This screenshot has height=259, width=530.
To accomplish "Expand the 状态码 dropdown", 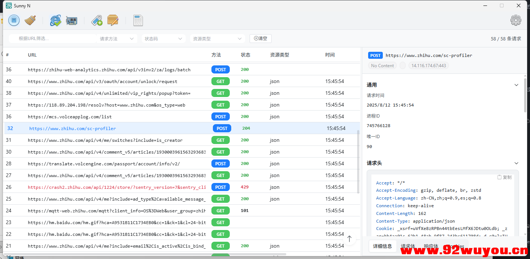I will 163,38.
